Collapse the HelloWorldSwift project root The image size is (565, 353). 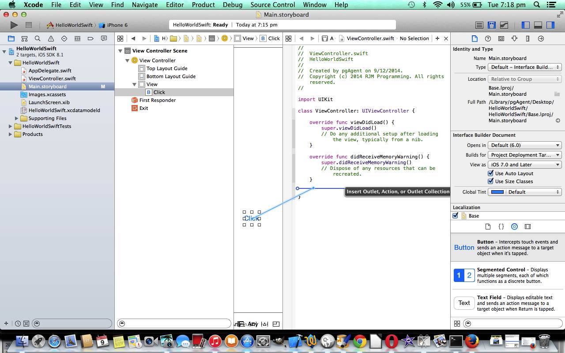(4, 52)
